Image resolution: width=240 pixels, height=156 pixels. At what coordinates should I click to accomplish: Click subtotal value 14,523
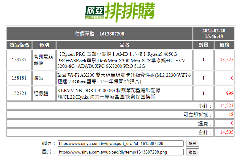[227, 105]
